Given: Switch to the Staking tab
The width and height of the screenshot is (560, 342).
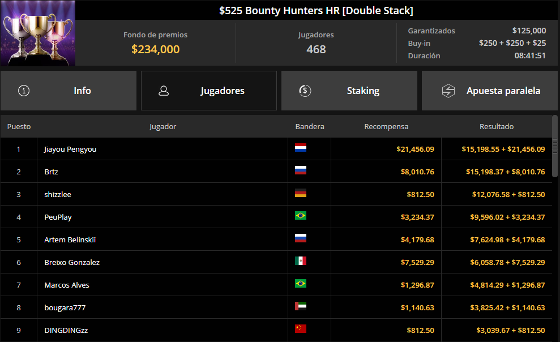Looking at the screenshot, I should pyautogui.click(x=349, y=91).
